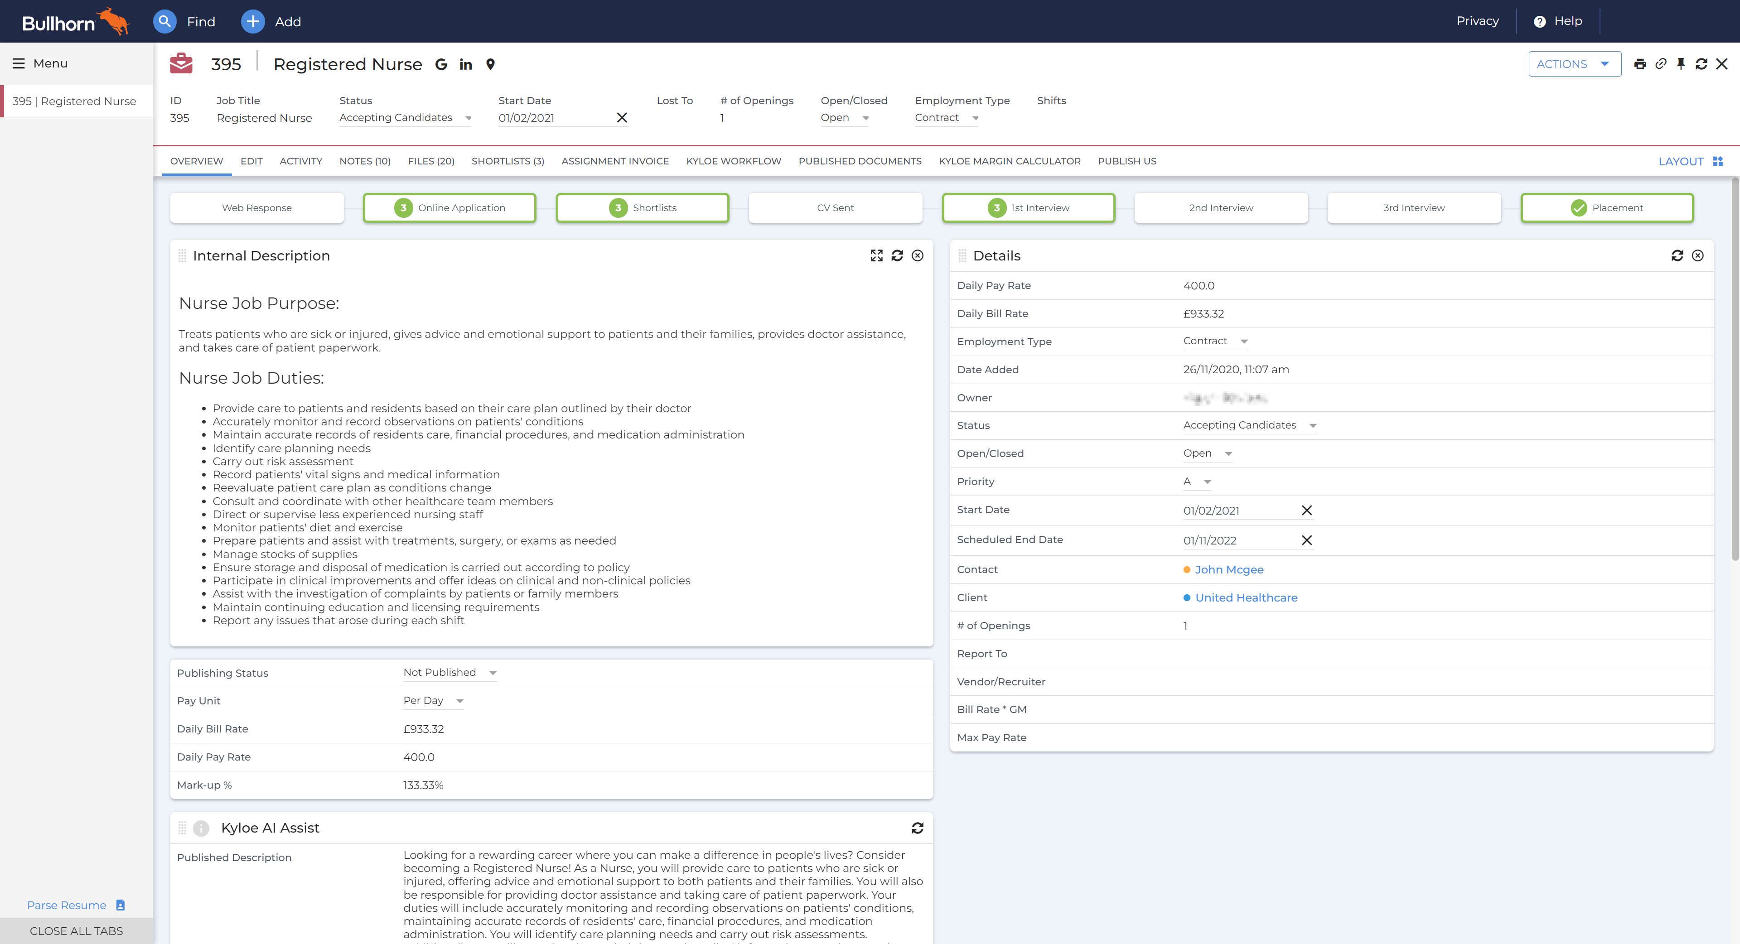Viewport: 1740px width, 944px height.
Task: Refresh the Kyloe AI Assist card
Action: [x=917, y=828]
